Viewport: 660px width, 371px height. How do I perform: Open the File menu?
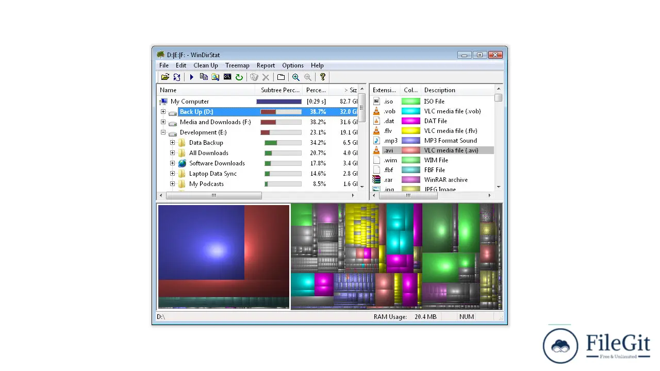point(164,65)
